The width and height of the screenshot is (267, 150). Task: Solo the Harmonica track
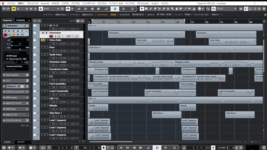click(46, 32)
